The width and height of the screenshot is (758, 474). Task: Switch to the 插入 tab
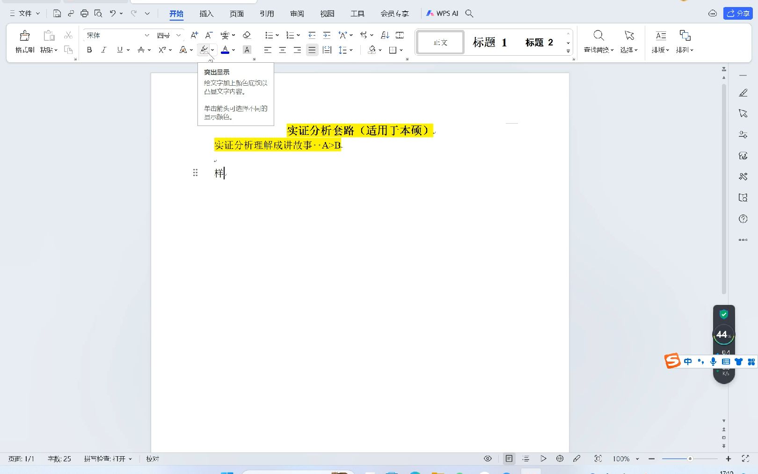[x=206, y=14]
